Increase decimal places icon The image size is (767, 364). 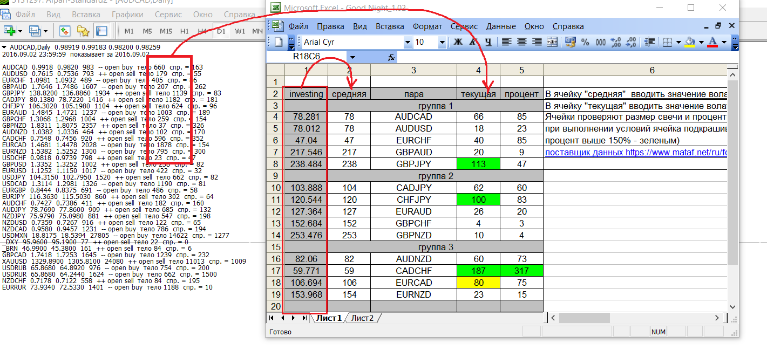[615, 42]
